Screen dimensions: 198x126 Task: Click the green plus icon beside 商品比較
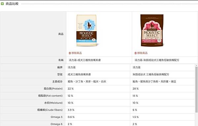point(2,4)
